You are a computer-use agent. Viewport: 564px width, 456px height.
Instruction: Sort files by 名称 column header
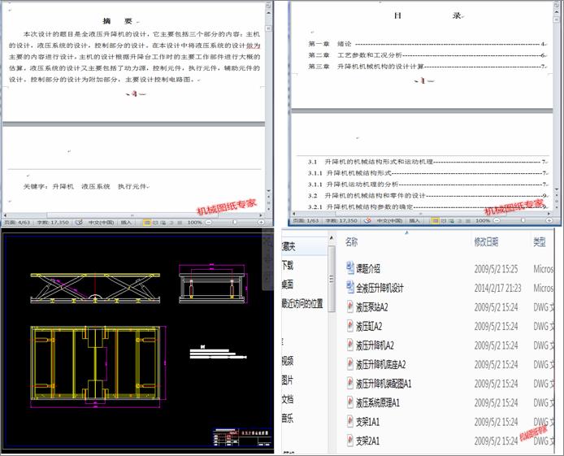351,241
